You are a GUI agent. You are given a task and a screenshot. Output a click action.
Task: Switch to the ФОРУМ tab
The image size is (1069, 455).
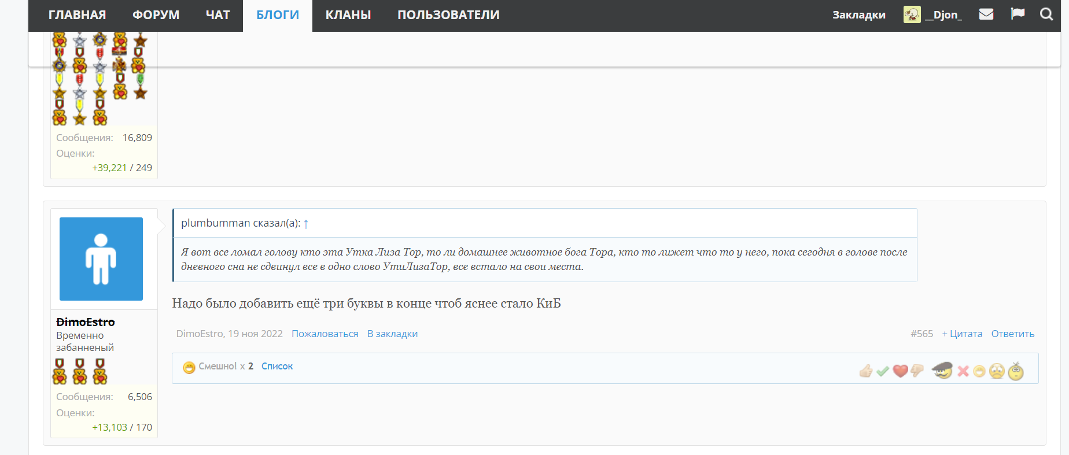tap(156, 15)
